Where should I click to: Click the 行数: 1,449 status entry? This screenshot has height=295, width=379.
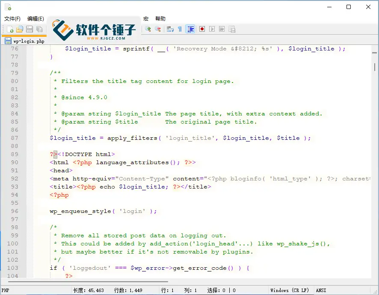128,290
